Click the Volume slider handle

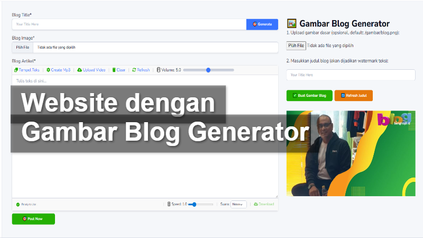tap(209, 70)
